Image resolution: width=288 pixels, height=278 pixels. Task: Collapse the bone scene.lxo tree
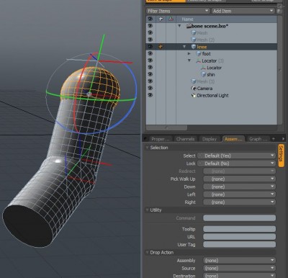(x=179, y=26)
